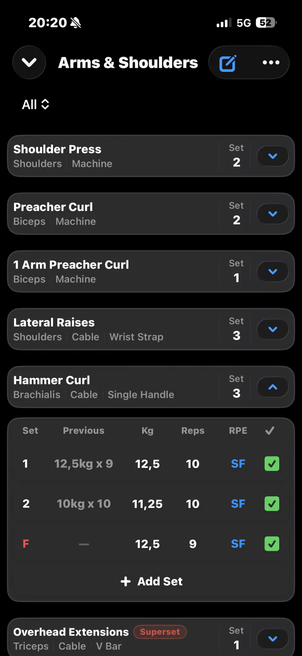The width and height of the screenshot is (302, 656).
Task: Open the All filter dropdown
Action: pyautogui.click(x=36, y=105)
